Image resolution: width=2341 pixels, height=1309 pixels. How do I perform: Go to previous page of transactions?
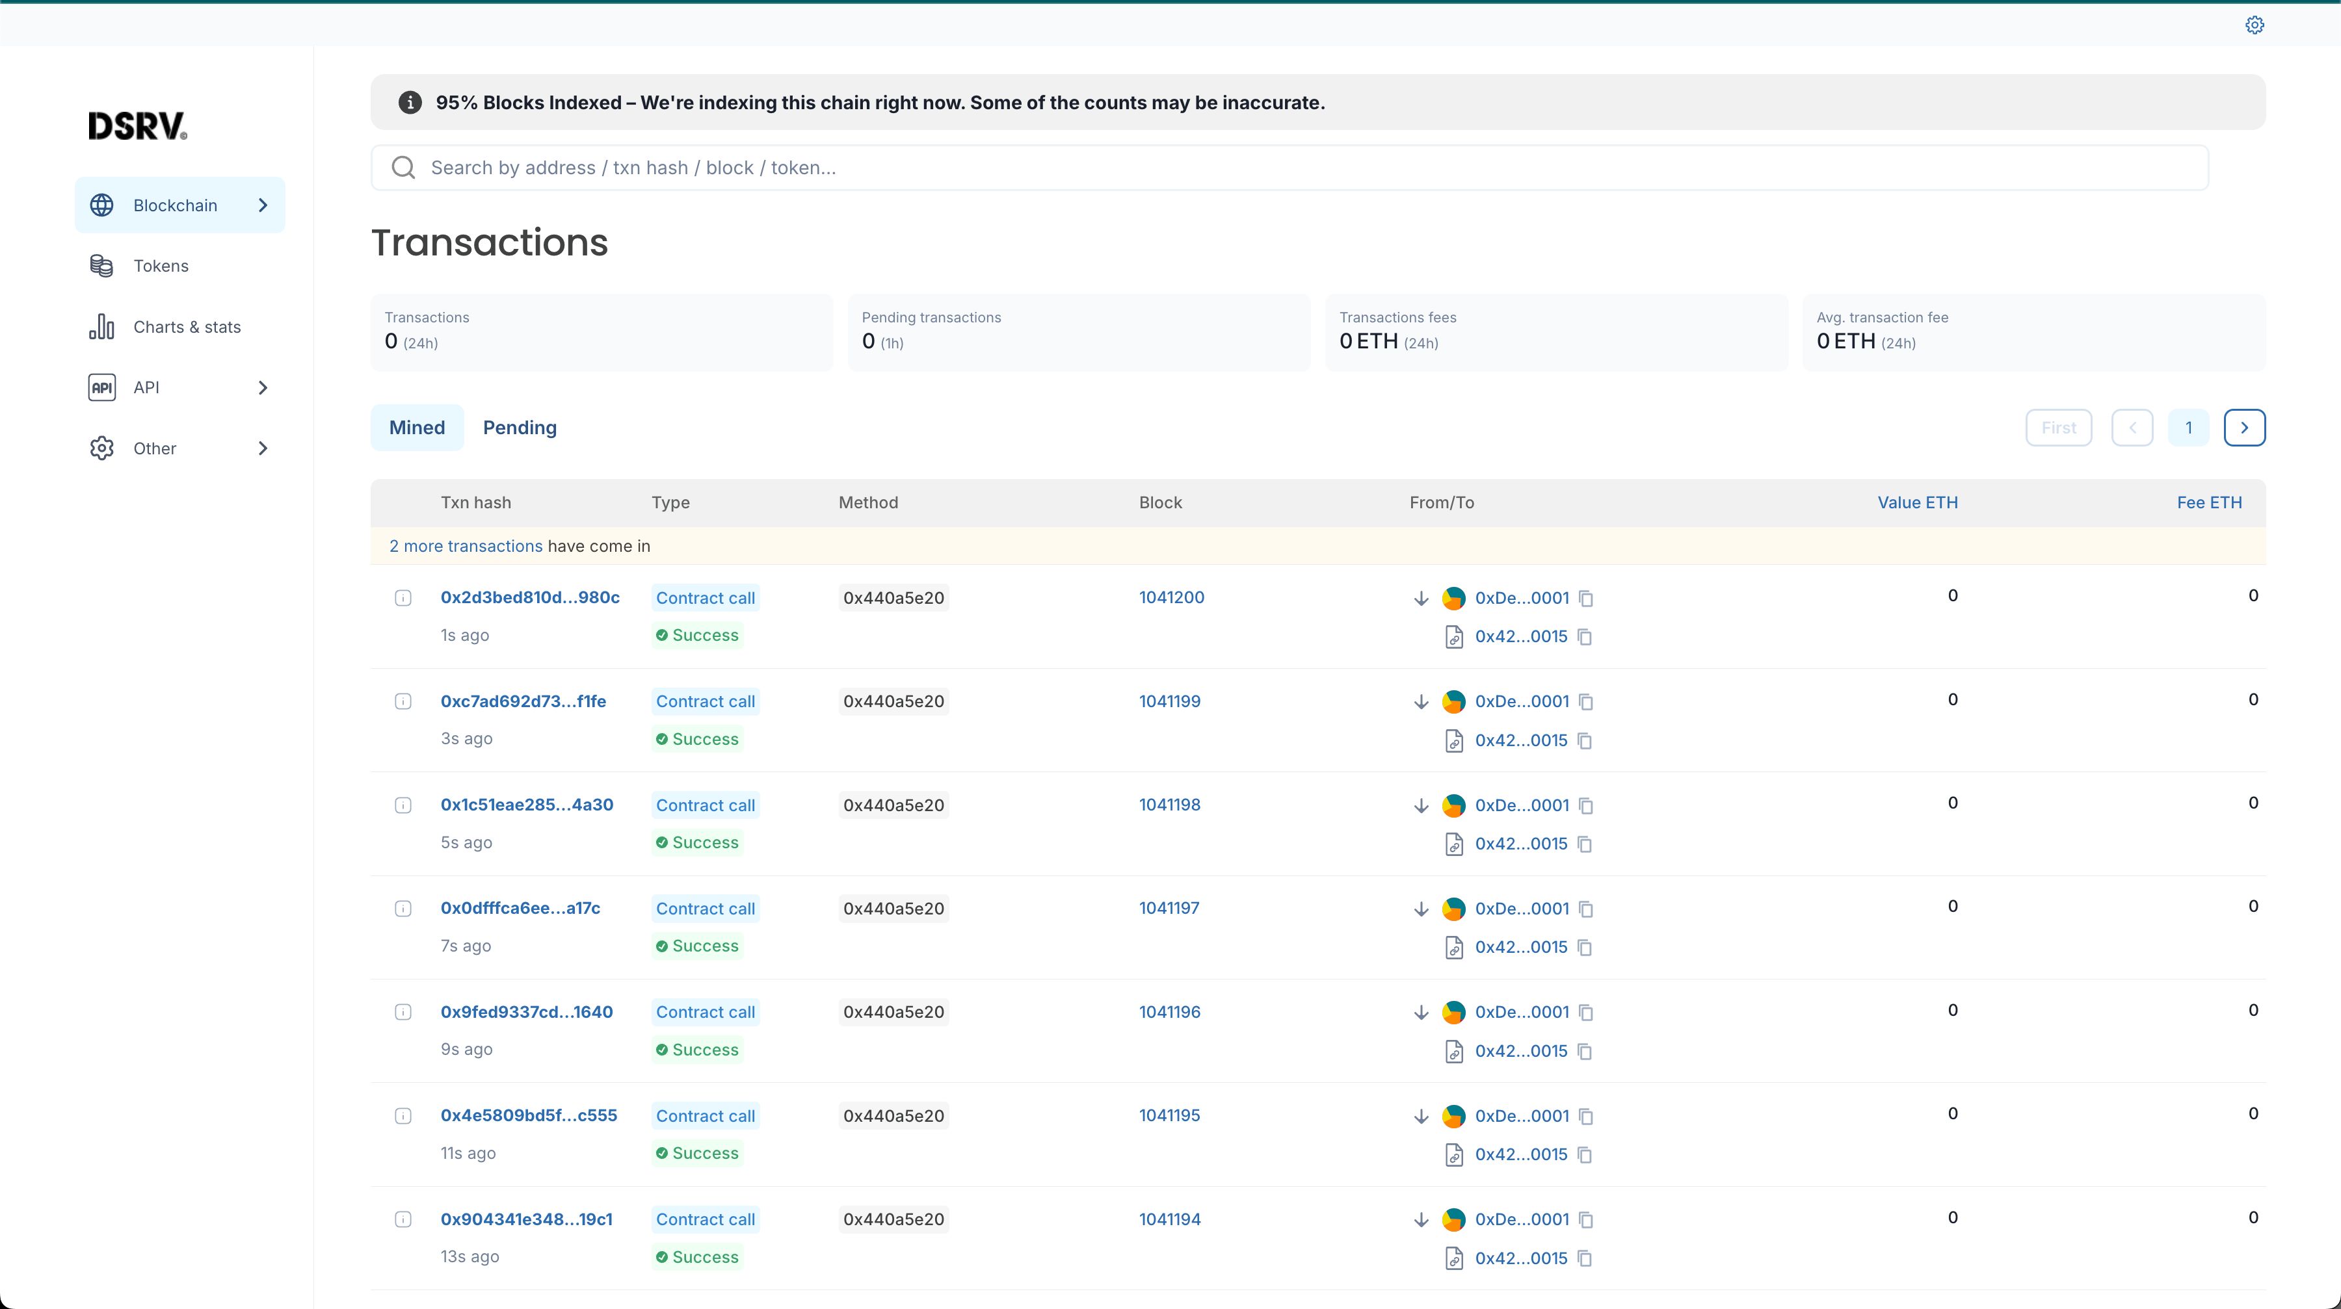[x=2132, y=428]
